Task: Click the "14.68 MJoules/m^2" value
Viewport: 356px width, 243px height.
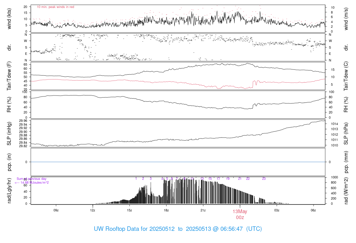Action: pyautogui.click(x=34, y=183)
